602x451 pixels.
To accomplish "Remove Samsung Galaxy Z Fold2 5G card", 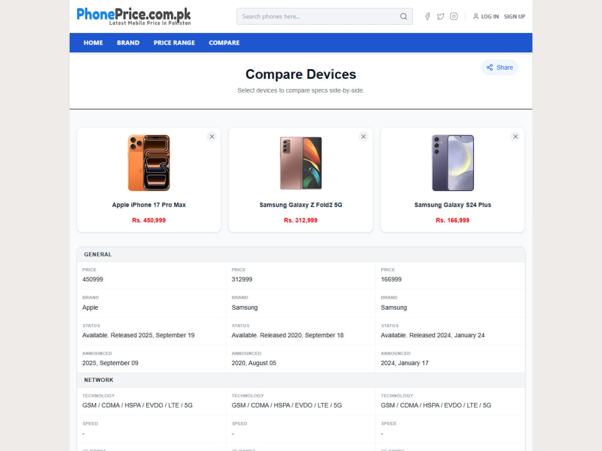I will (363, 137).
